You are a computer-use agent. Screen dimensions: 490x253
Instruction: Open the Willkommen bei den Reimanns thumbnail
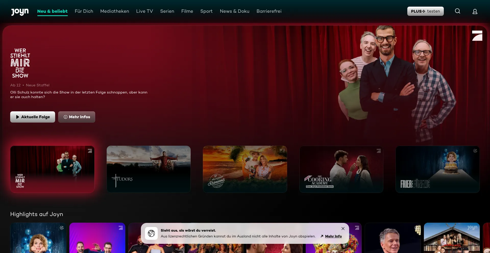coord(245,169)
